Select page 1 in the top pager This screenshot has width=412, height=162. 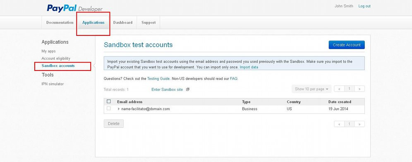349,89
